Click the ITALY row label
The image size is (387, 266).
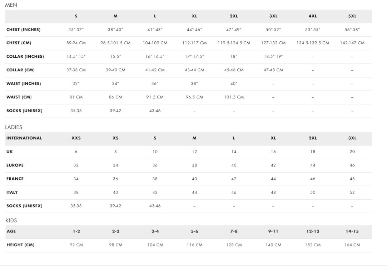pos(12,192)
